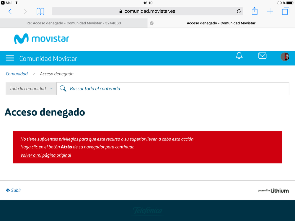Add a new Safari tab
Screen dimensions: 295x221
click(x=270, y=12)
